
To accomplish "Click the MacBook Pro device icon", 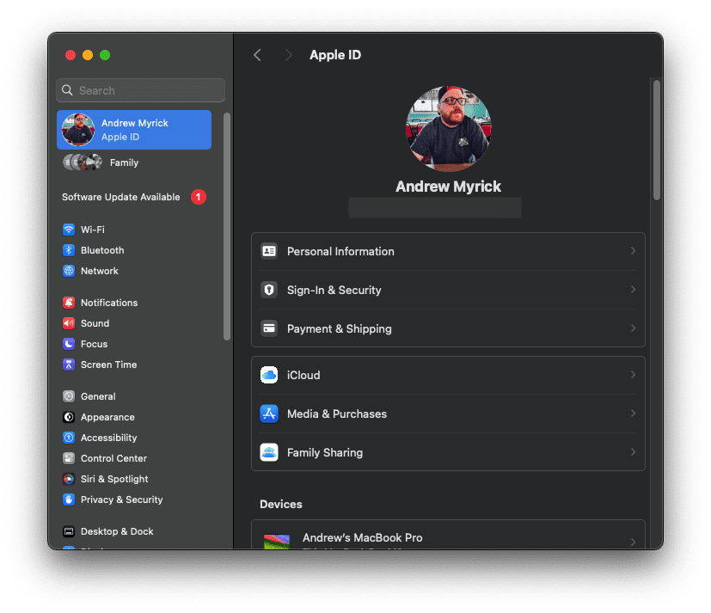I will tap(277, 542).
